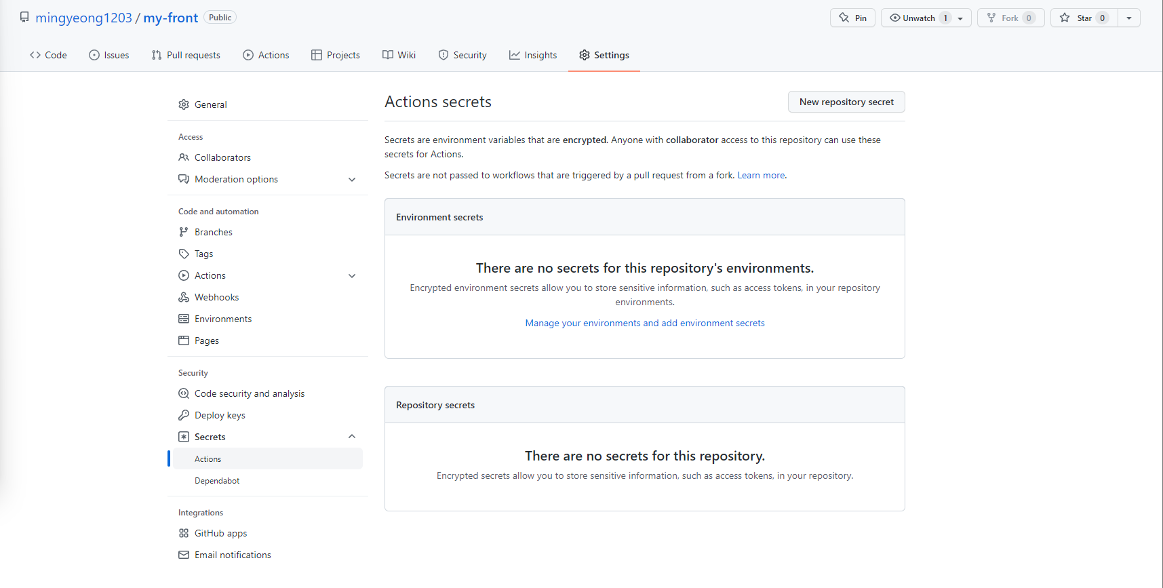Collapse the Secrets section chevron

[352, 437]
